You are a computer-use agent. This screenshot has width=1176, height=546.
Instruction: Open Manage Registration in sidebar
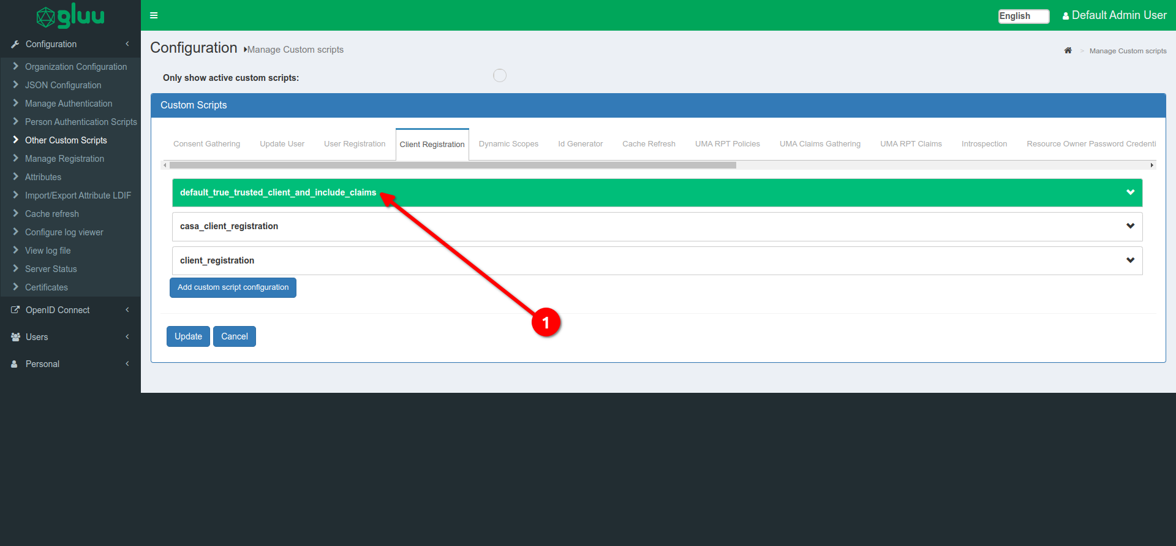pos(64,159)
